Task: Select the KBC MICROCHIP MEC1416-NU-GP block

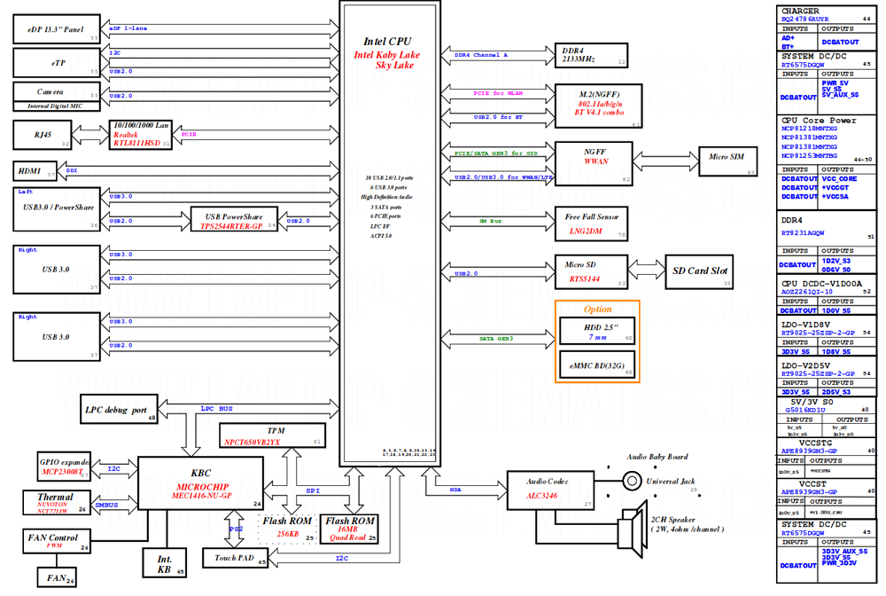Action: pos(200,482)
